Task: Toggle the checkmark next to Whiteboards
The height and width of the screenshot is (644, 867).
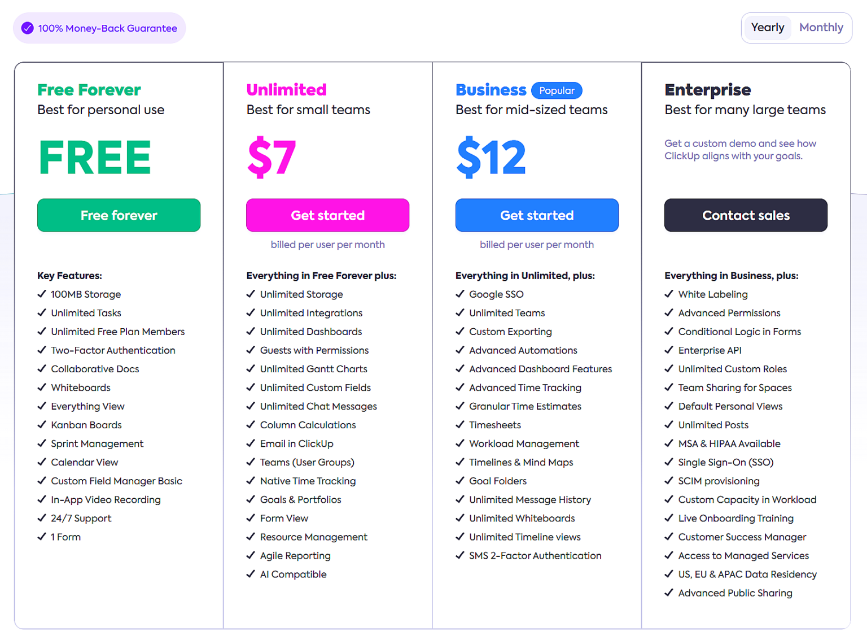Action: tap(42, 388)
